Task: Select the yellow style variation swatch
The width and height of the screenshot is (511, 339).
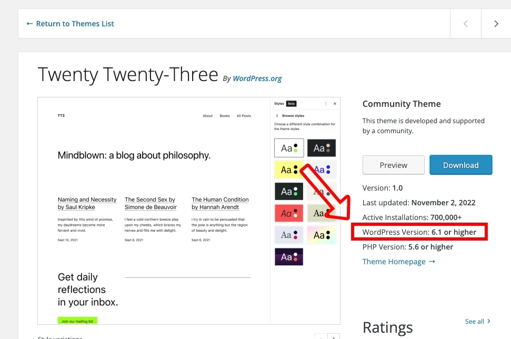Action: (x=289, y=169)
